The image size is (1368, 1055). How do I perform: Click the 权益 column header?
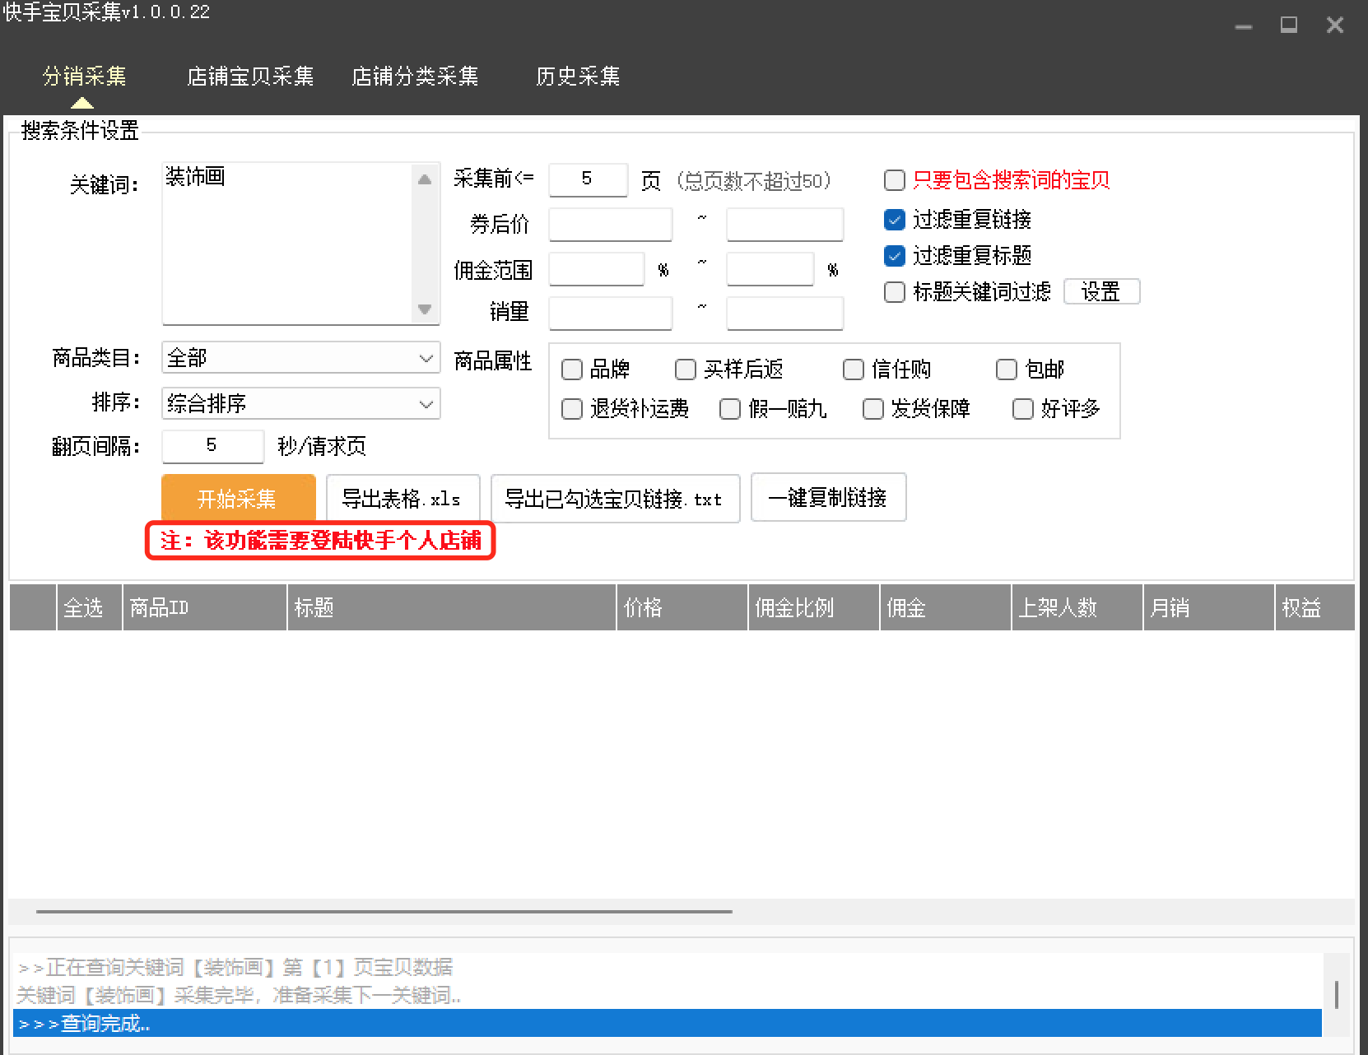point(1314,607)
